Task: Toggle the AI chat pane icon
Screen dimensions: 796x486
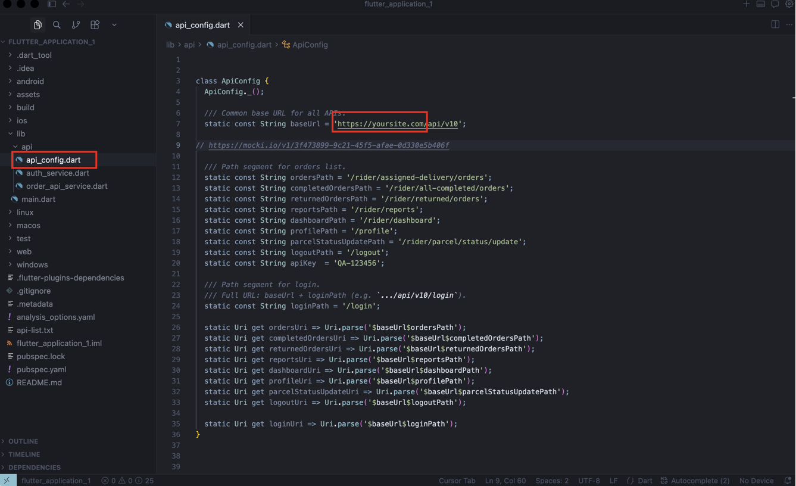Action: [775, 4]
